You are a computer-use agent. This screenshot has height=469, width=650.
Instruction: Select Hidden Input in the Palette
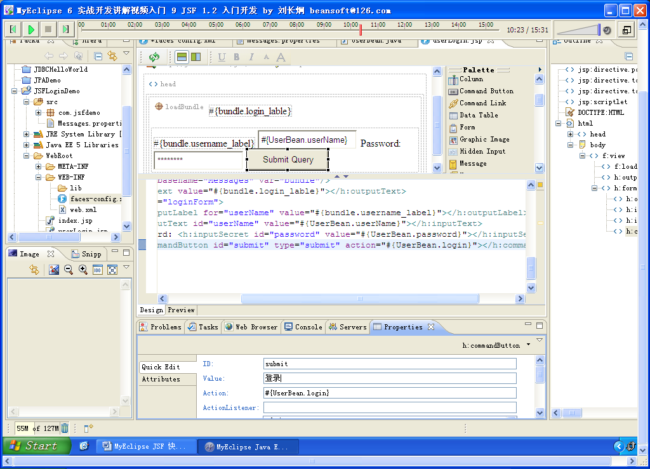(x=477, y=151)
